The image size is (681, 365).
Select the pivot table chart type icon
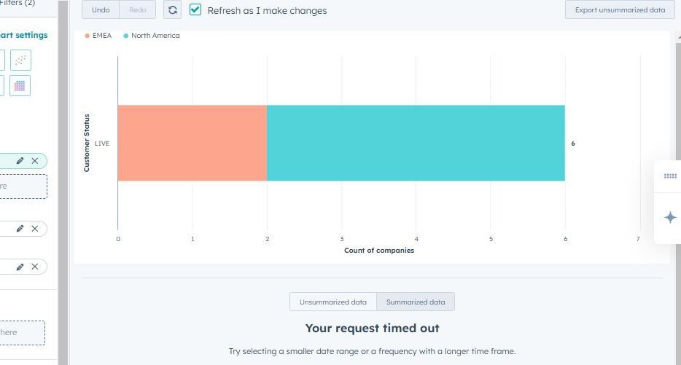click(x=20, y=85)
